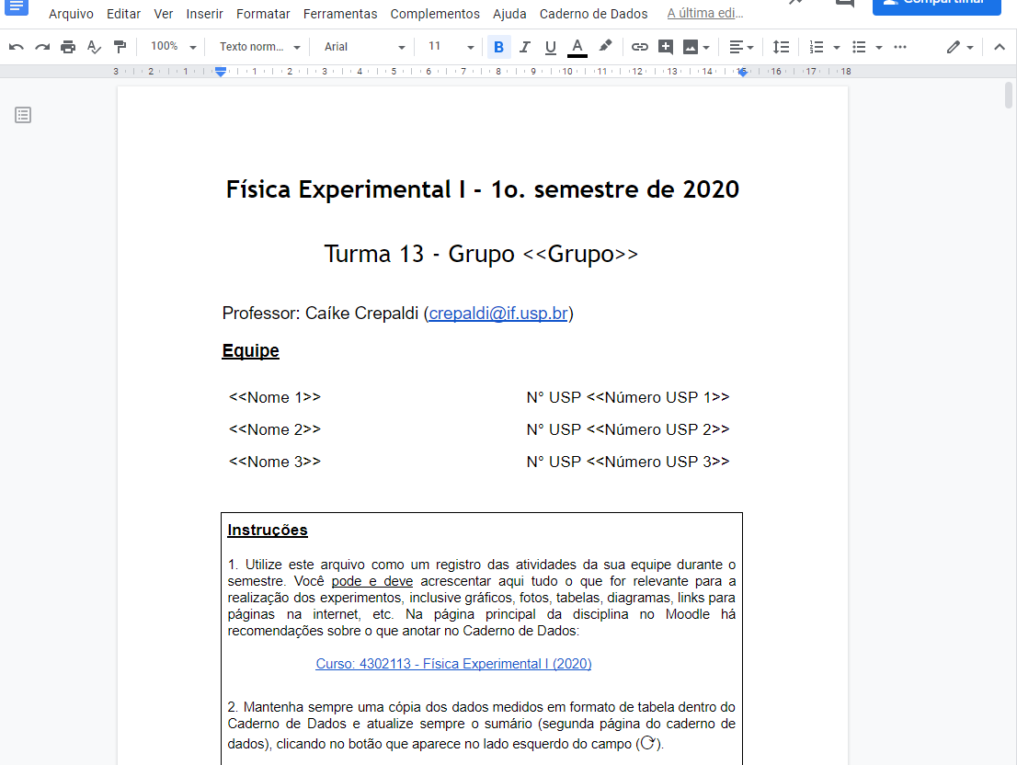Click the underlined 'pode e deve' text

tap(372, 581)
